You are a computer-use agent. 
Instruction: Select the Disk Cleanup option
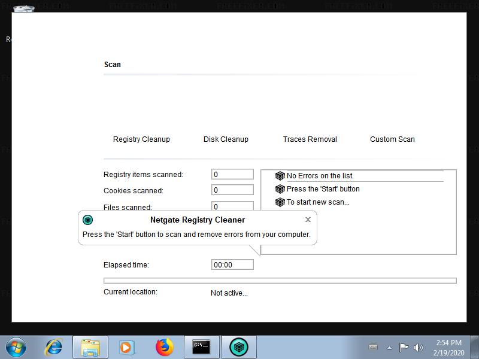tap(226, 139)
